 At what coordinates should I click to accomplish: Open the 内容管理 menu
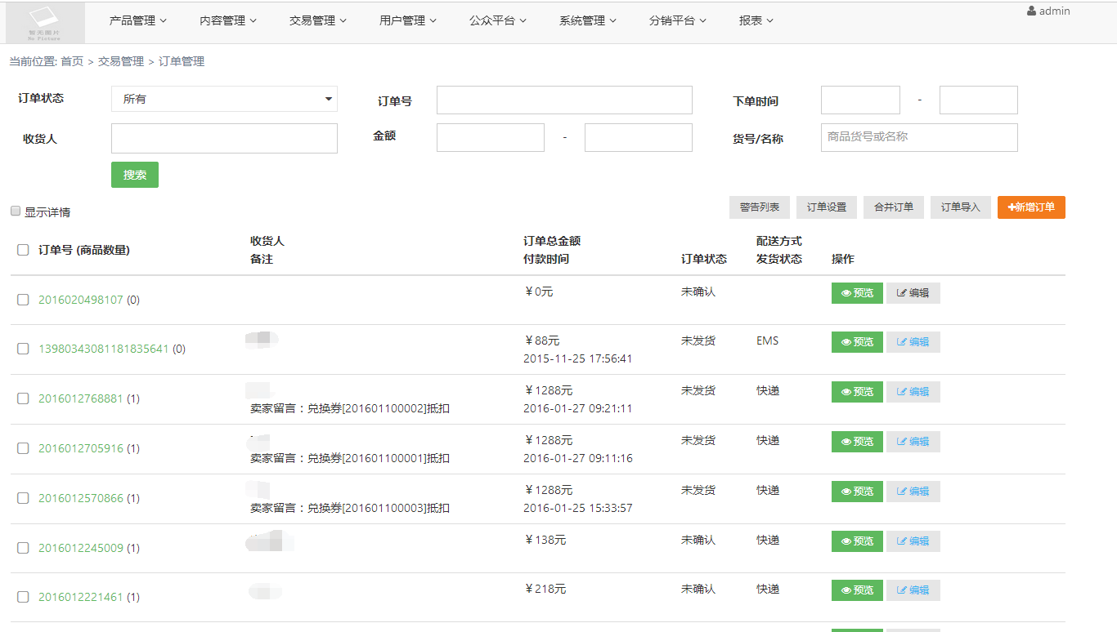[228, 20]
